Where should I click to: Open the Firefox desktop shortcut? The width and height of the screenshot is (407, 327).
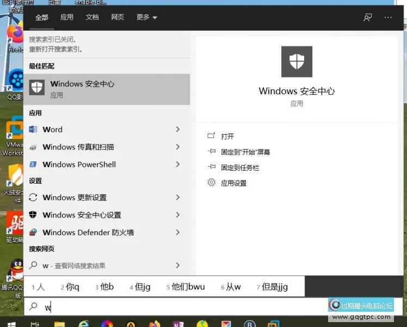(15, 38)
